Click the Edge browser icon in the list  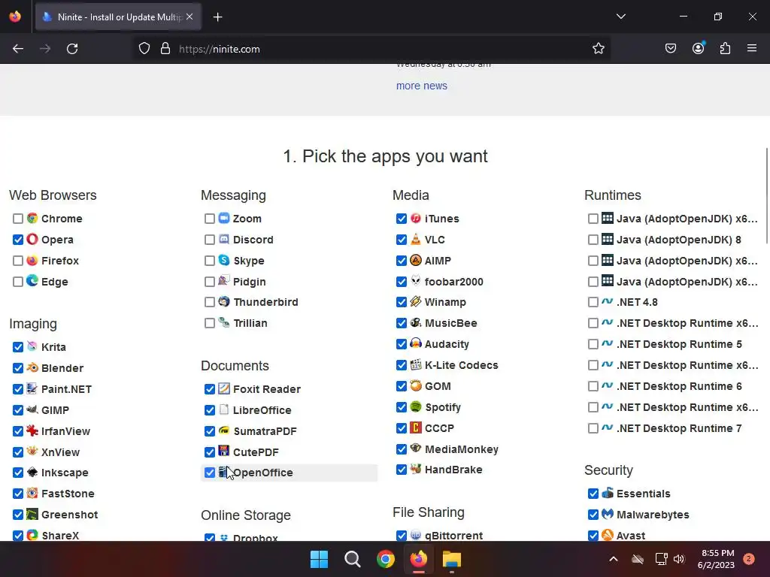tap(32, 281)
